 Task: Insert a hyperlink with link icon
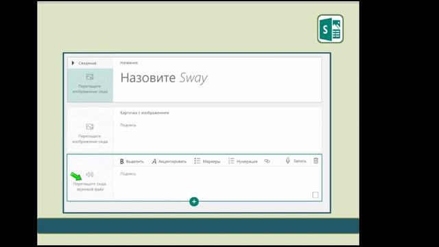[x=267, y=161]
